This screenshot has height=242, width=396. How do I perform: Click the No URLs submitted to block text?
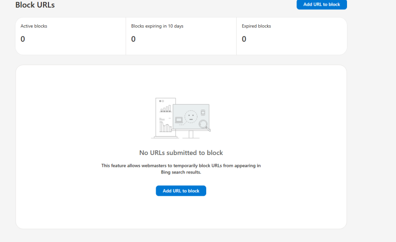pyautogui.click(x=181, y=153)
